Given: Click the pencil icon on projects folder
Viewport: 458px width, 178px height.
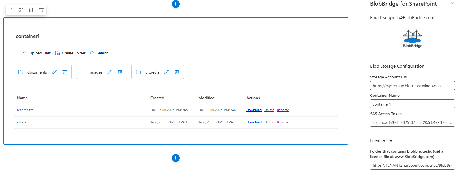Looking at the screenshot, I should (x=166, y=72).
